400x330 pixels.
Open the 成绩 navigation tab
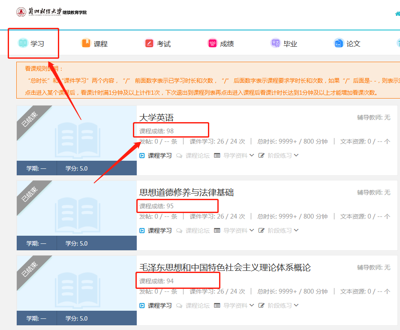click(x=221, y=43)
